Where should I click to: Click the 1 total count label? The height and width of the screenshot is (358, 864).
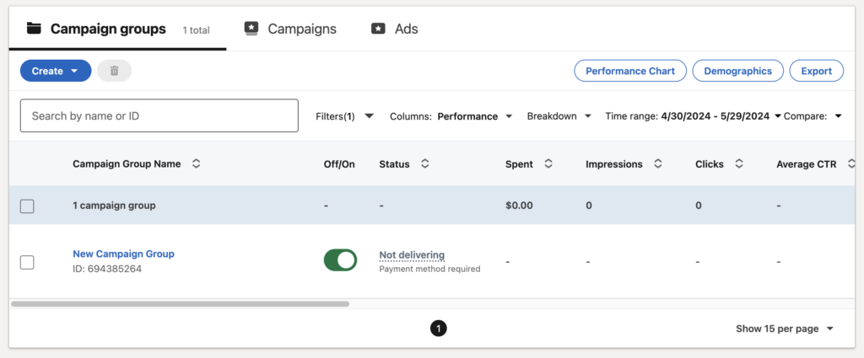coord(196,30)
